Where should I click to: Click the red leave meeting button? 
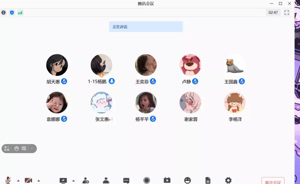(273, 181)
